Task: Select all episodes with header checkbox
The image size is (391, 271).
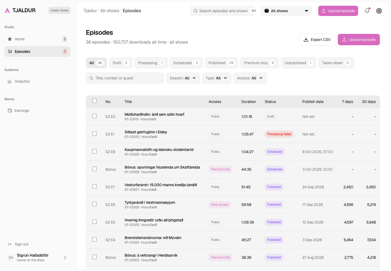Action: click(94, 101)
